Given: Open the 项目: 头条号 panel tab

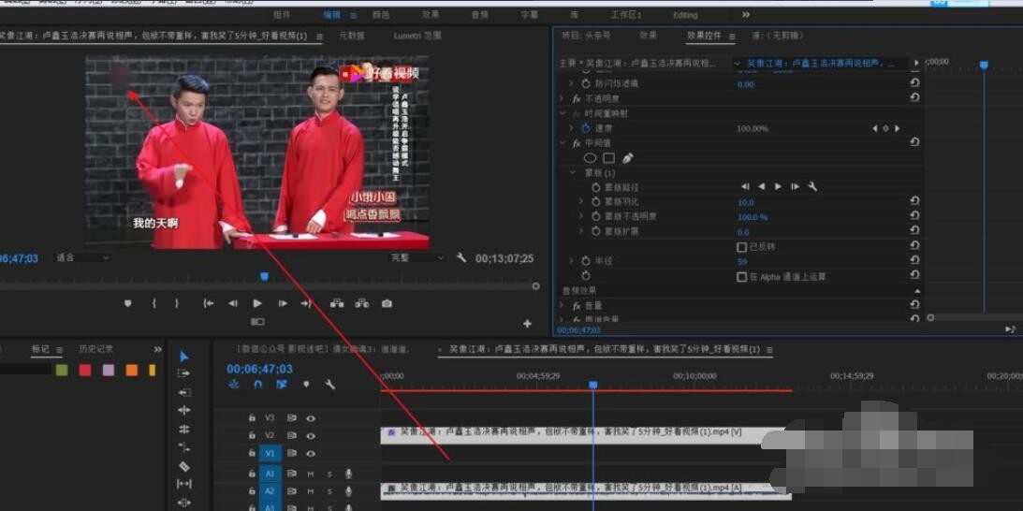Looking at the screenshot, I should [x=585, y=36].
